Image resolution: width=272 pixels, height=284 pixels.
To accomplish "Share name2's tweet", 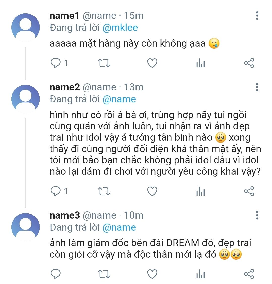I will click(249, 191).
